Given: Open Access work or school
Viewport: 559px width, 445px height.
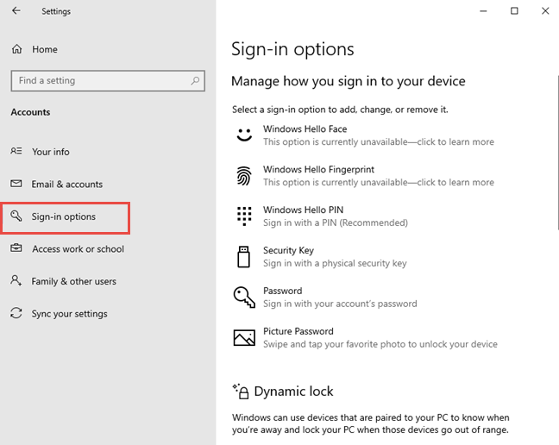Looking at the screenshot, I should [79, 249].
